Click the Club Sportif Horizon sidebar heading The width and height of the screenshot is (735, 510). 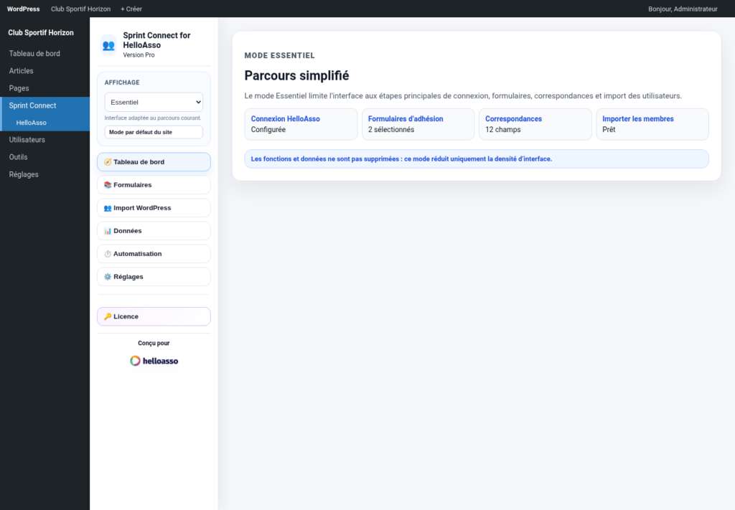tap(41, 33)
